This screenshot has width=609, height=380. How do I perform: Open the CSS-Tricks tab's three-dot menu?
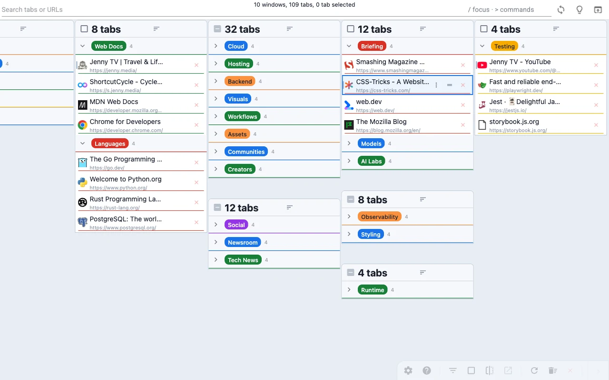436,85
